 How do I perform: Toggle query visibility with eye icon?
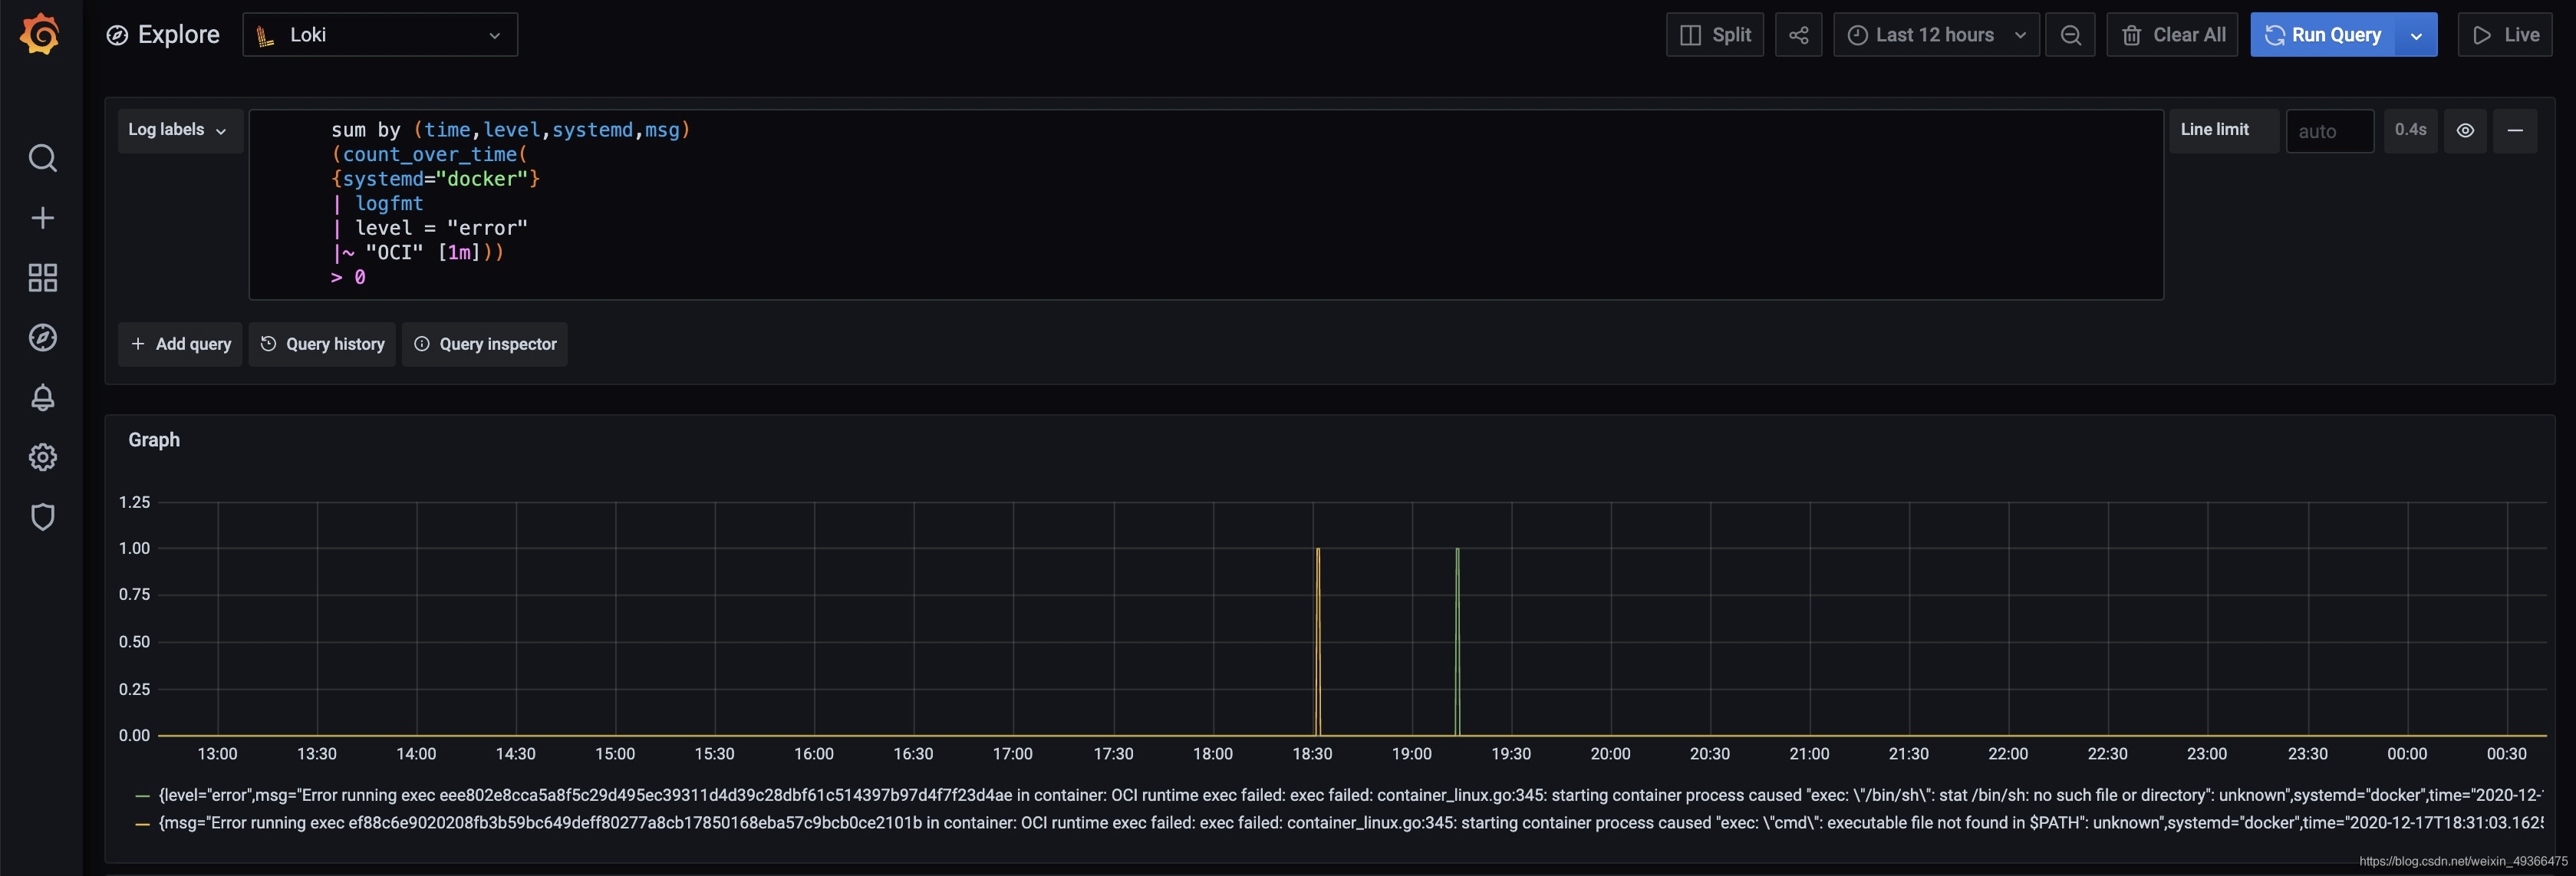click(2465, 131)
